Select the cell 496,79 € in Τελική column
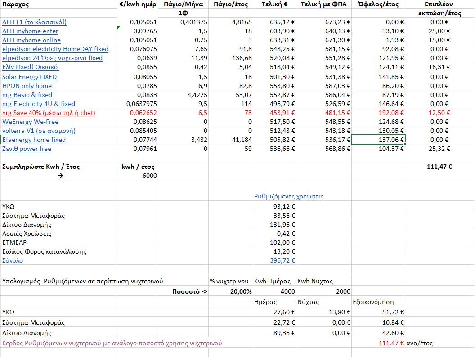 274,104
